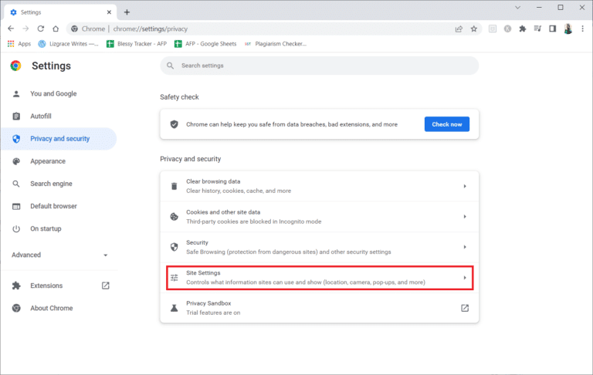The height and width of the screenshot is (375, 593).
Task: Select On startup in sidebar
Action: (x=59, y=228)
